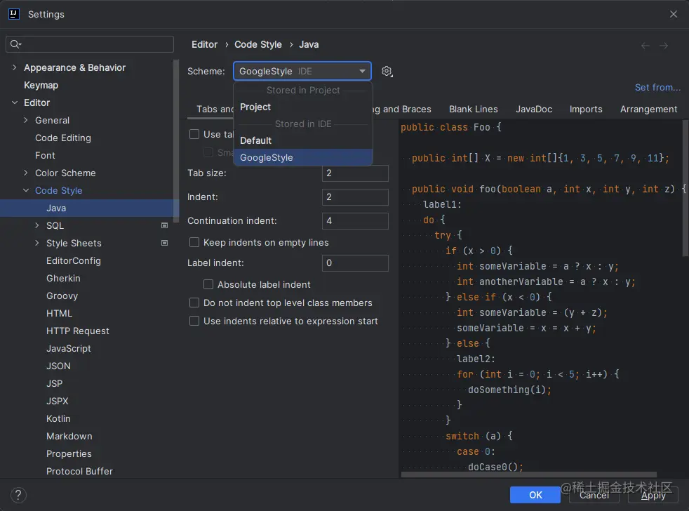Click the code preview vertical scrollbar

pyautogui.click(x=685, y=189)
